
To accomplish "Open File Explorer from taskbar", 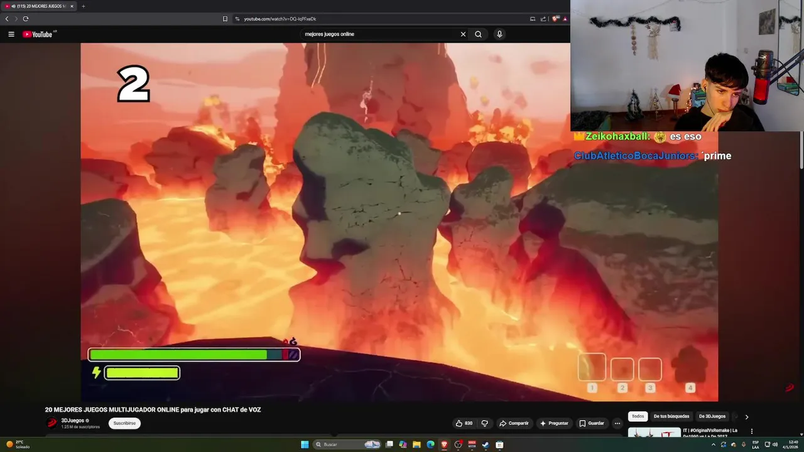I will [416, 444].
